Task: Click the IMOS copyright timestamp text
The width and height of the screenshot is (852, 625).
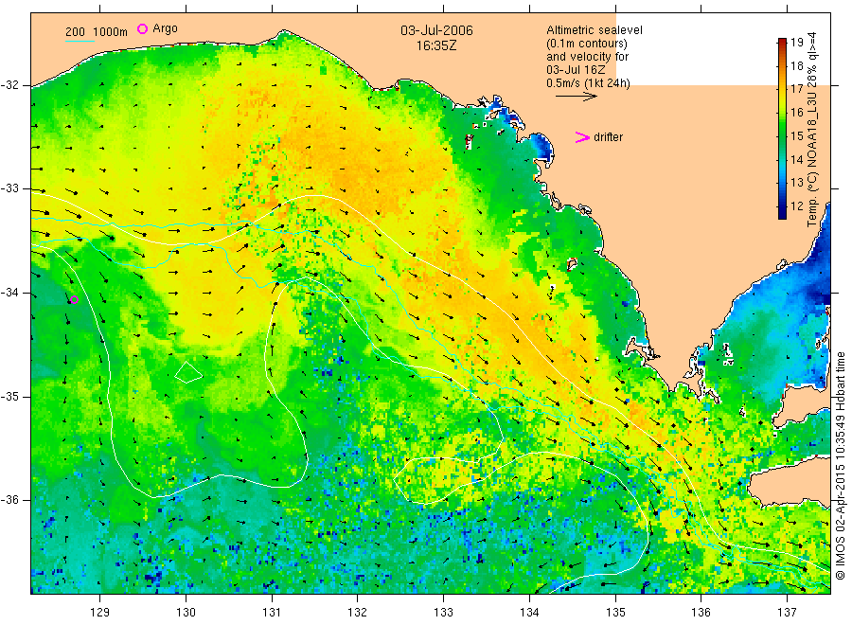Action: click(x=840, y=465)
